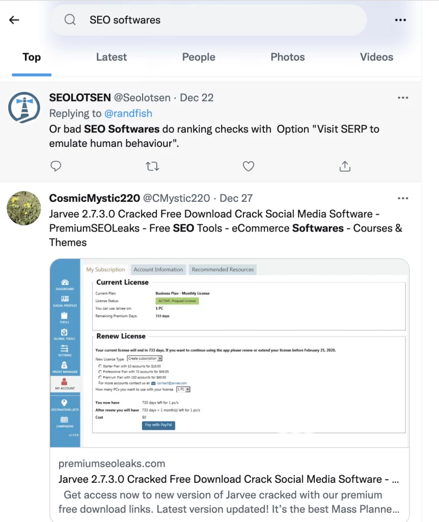The width and height of the screenshot is (439, 522).
Task: Open Recommended Resources tab in Jarvee
Action: click(223, 269)
